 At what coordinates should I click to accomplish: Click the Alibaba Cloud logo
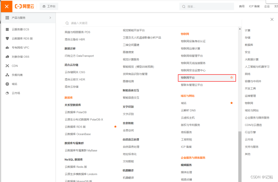point(24,6)
